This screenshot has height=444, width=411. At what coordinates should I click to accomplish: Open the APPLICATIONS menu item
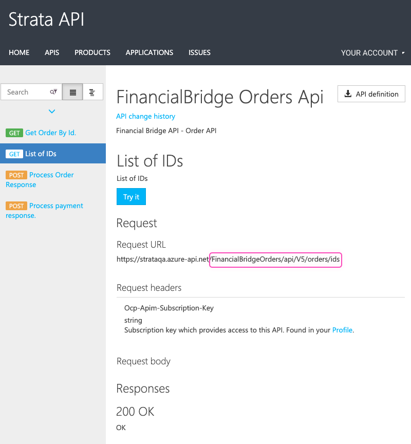[x=150, y=52]
